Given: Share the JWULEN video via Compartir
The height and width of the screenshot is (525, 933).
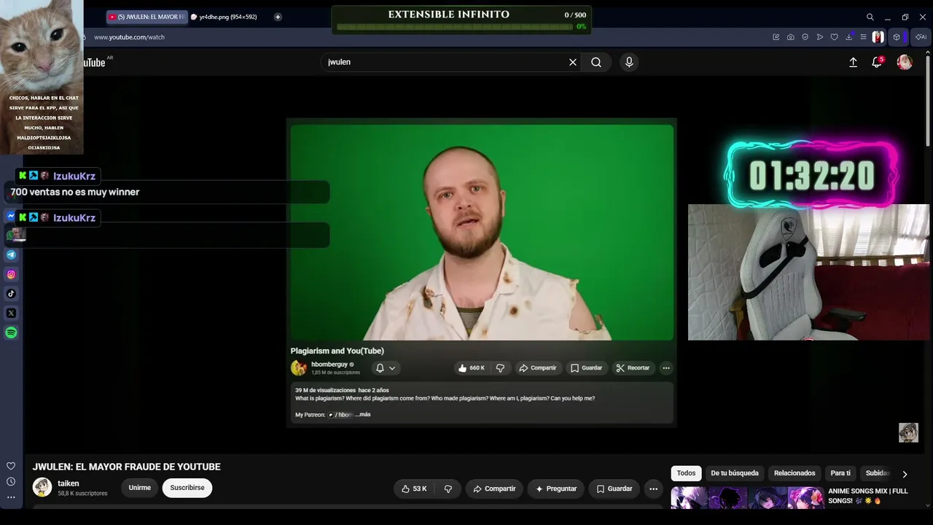Looking at the screenshot, I should (494, 489).
